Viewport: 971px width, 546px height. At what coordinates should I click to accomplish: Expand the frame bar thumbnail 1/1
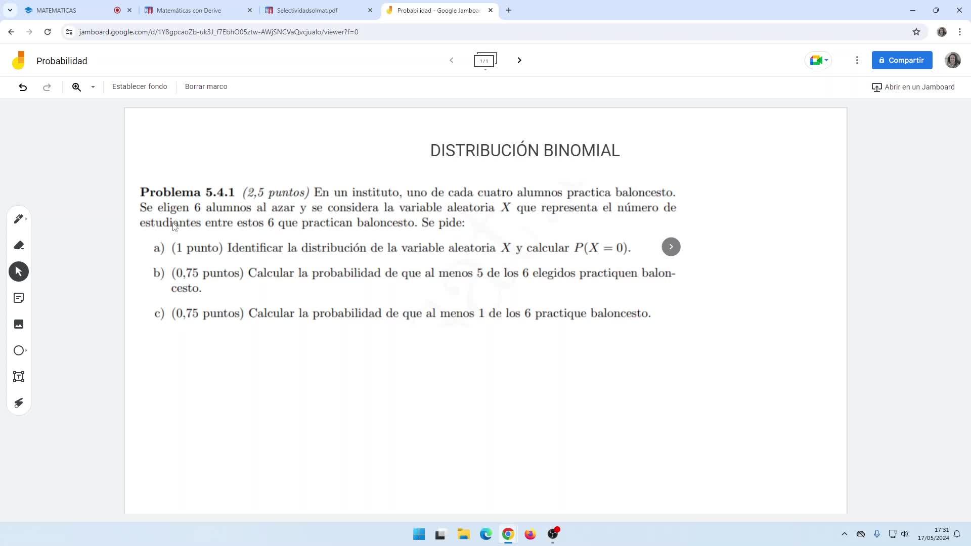click(x=485, y=61)
